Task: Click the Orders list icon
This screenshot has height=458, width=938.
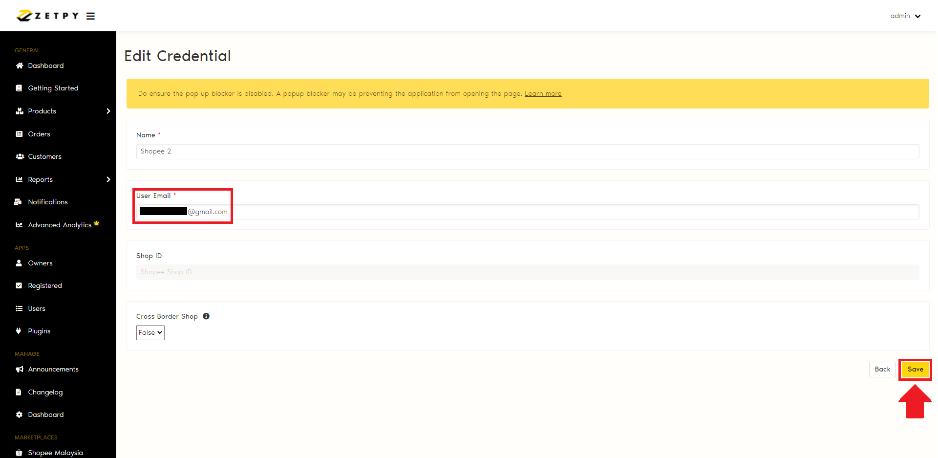Action: coord(19,134)
